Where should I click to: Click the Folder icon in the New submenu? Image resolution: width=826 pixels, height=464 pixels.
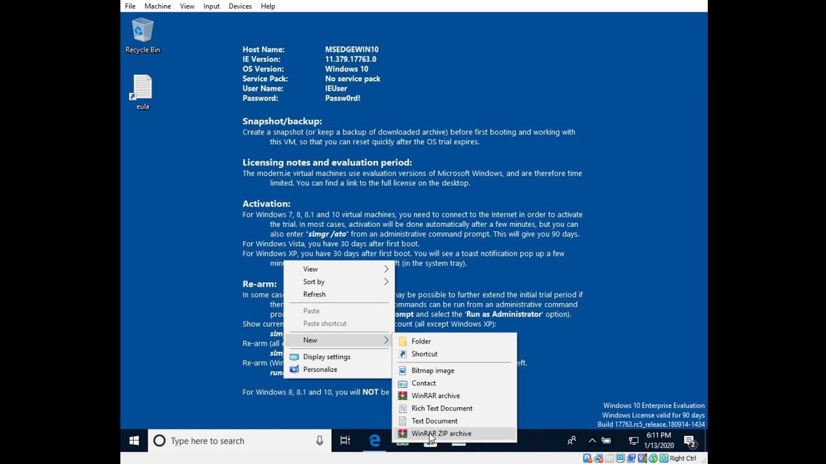click(403, 342)
